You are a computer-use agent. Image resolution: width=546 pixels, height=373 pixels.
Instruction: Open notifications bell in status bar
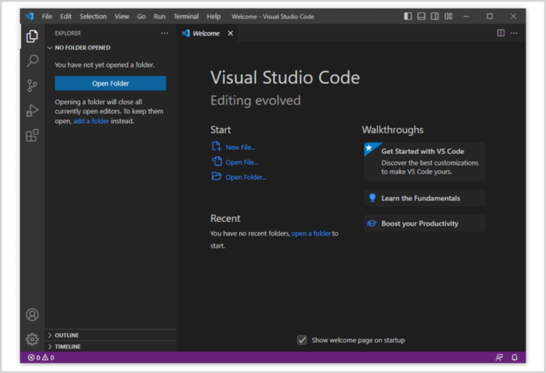click(x=514, y=357)
